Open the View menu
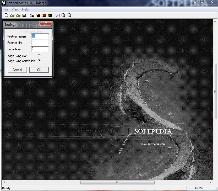The height and width of the screenshot is (191, 218). pos(15,9)
